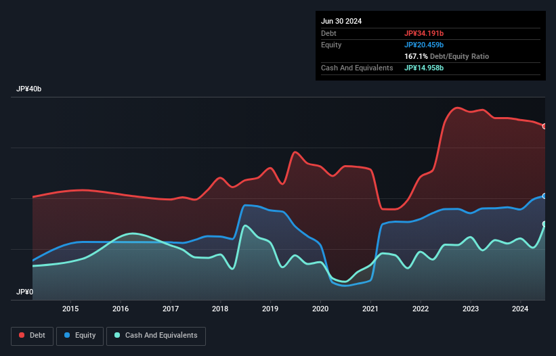
Task: Click the JP¥40b y-axis label
Action: click(x=28, y=89)
